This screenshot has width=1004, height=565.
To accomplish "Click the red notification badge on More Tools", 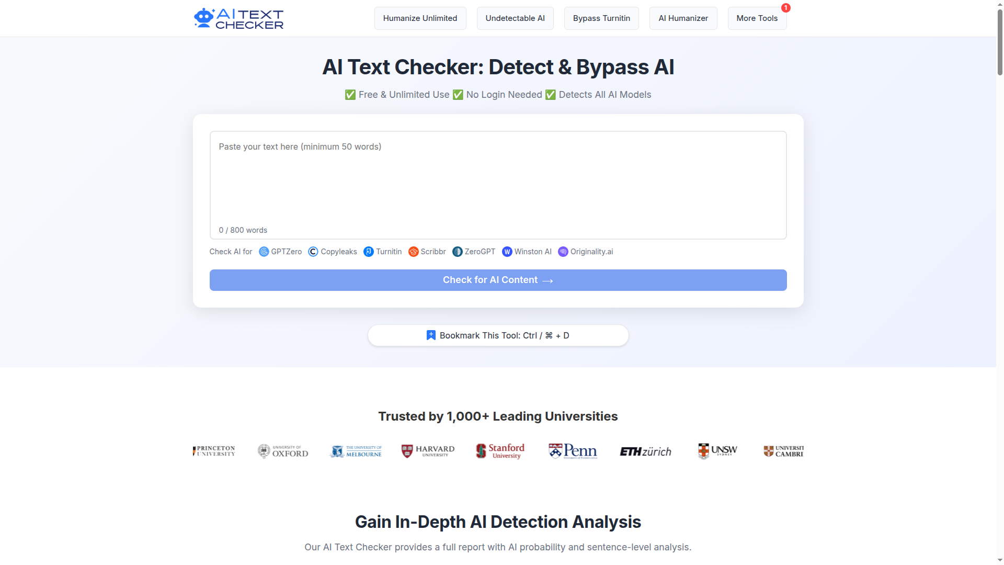I will pyautogui.click(x=785, y=8).
